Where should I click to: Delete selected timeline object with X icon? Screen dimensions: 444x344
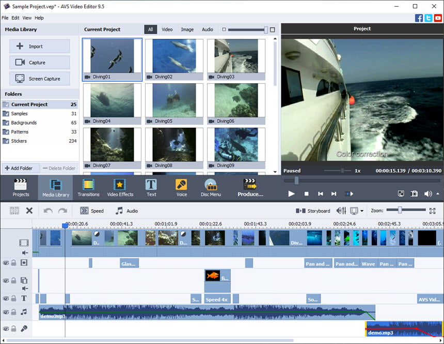tap(29, 211)
